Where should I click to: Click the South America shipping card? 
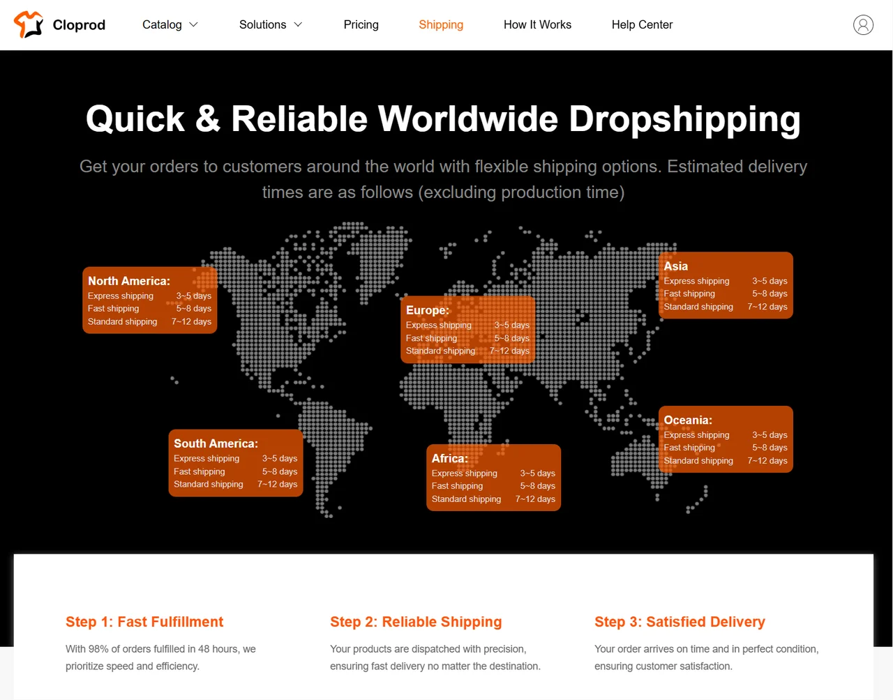click(236, 463)
